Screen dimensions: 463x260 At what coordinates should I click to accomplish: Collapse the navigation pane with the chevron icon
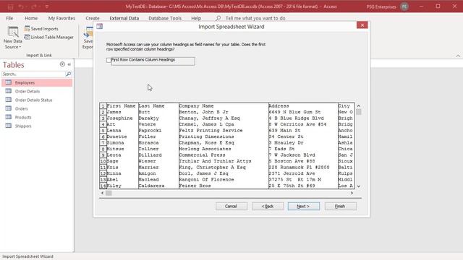(69, 64)
